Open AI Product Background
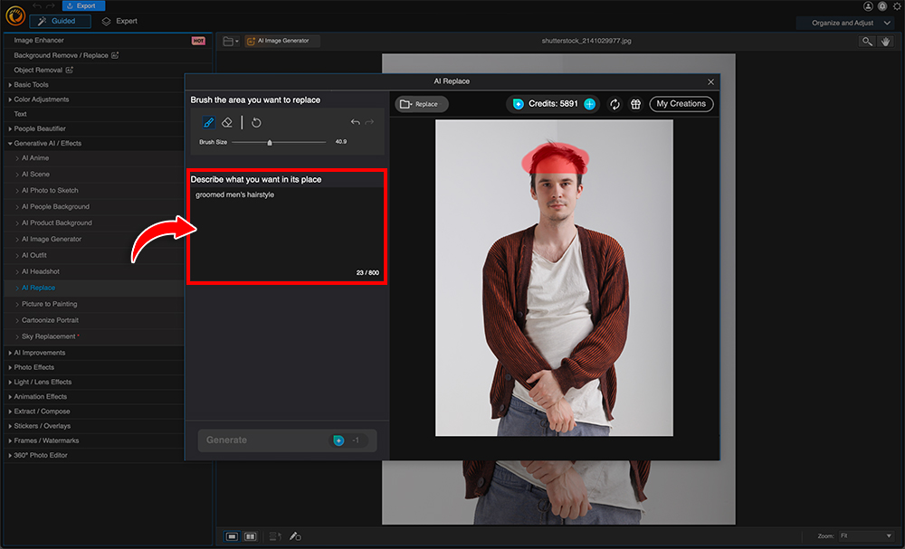 [94, 222]
